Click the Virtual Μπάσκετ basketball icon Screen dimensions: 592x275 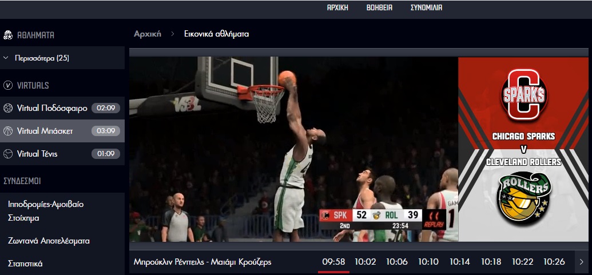coord(8,131)
